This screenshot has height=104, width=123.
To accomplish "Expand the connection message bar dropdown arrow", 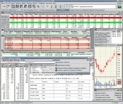I will click(116, 7).
